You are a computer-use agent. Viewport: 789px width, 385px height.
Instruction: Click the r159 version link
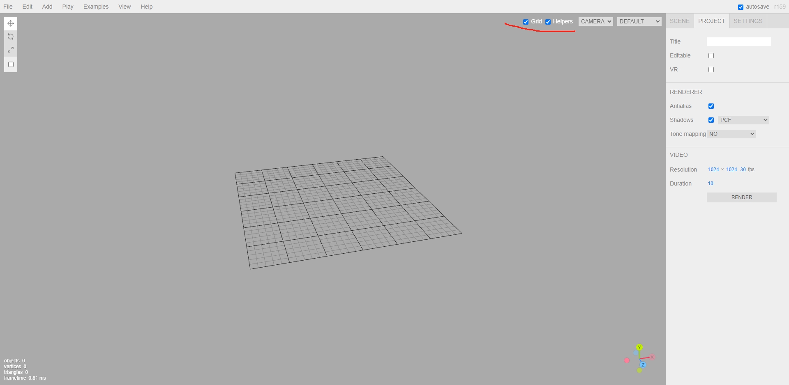click(x=780, y=7)
